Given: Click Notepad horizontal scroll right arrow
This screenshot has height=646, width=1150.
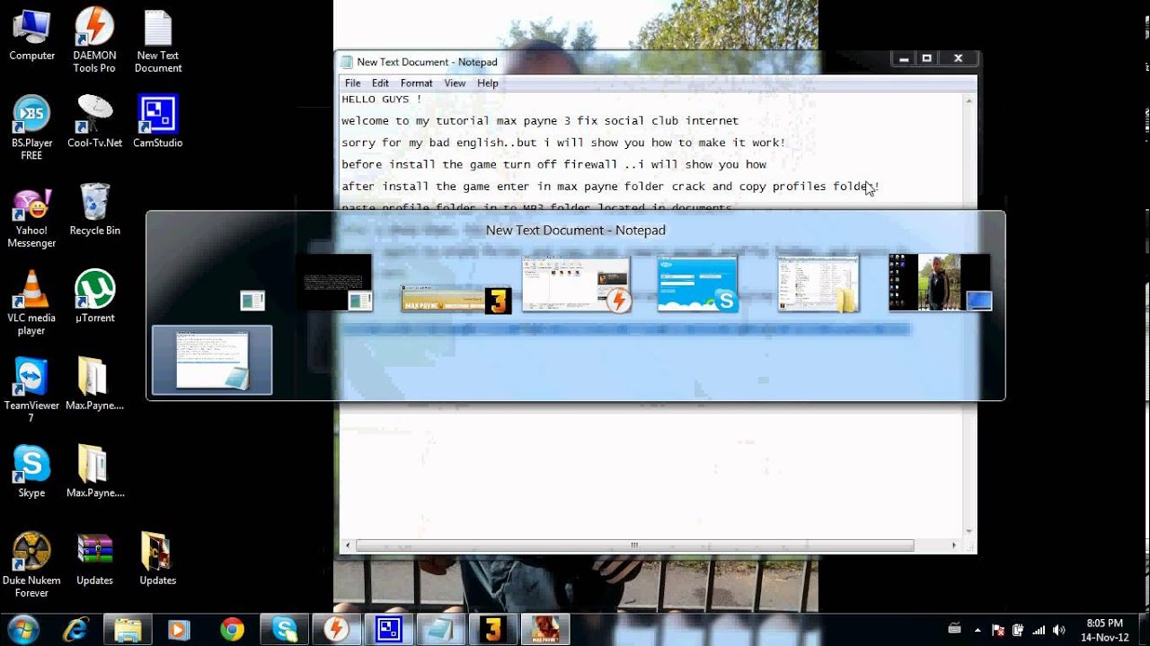Looking at the screenshot, I should pos(954,545).
